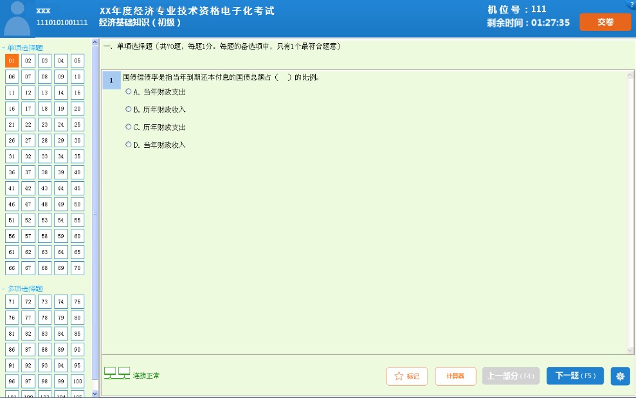
Task: Click the network connection status icon
Action: (117, 374)
